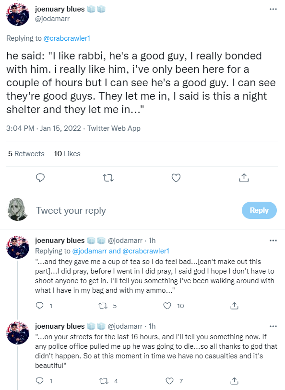This screenshot has height=390, width=285.
Task: Share the 'cup of tea' reply tweet
Action: point(235,306)
